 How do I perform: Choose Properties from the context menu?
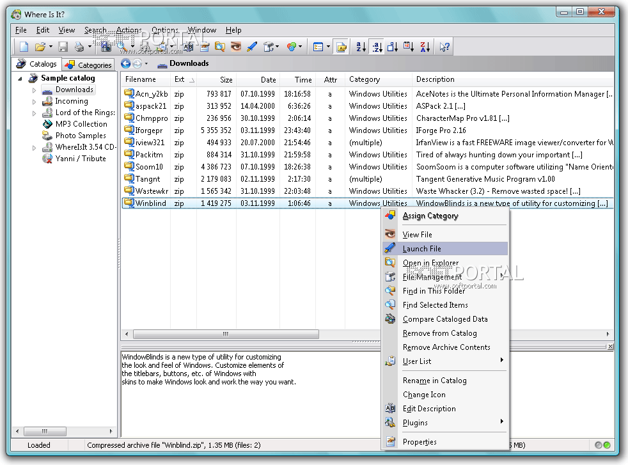click(420, 442)
